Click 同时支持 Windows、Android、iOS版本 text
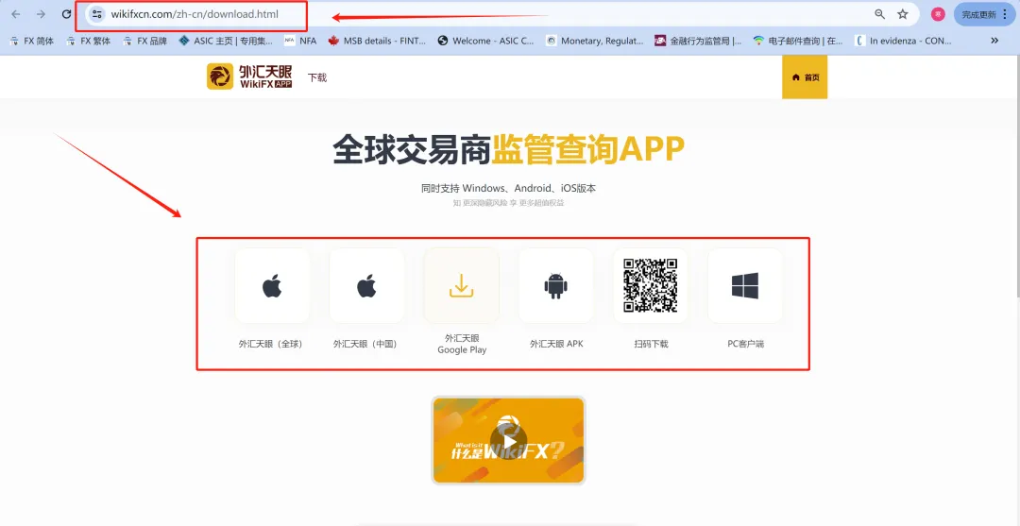Image resolution: width=1020 pixels, height=526 pixels. pyautogui.click(x=508, y=189)
